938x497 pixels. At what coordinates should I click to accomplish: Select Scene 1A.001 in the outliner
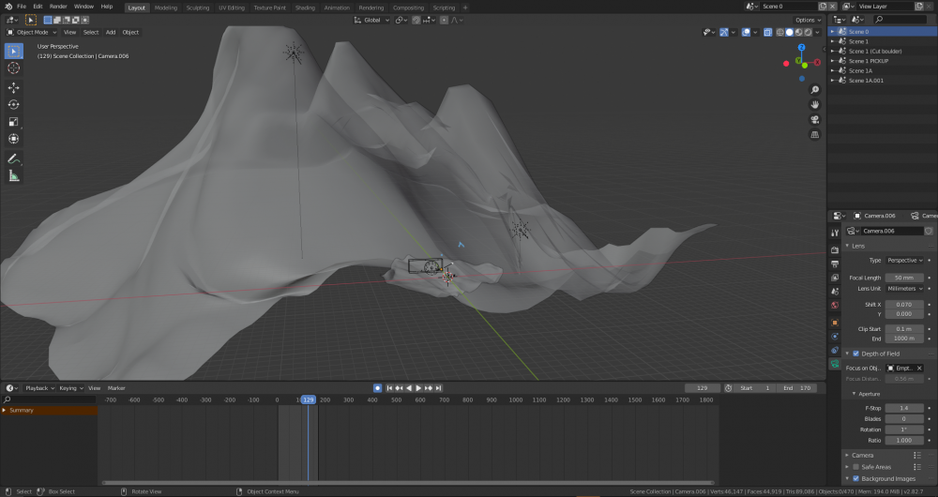coord(866,80)
